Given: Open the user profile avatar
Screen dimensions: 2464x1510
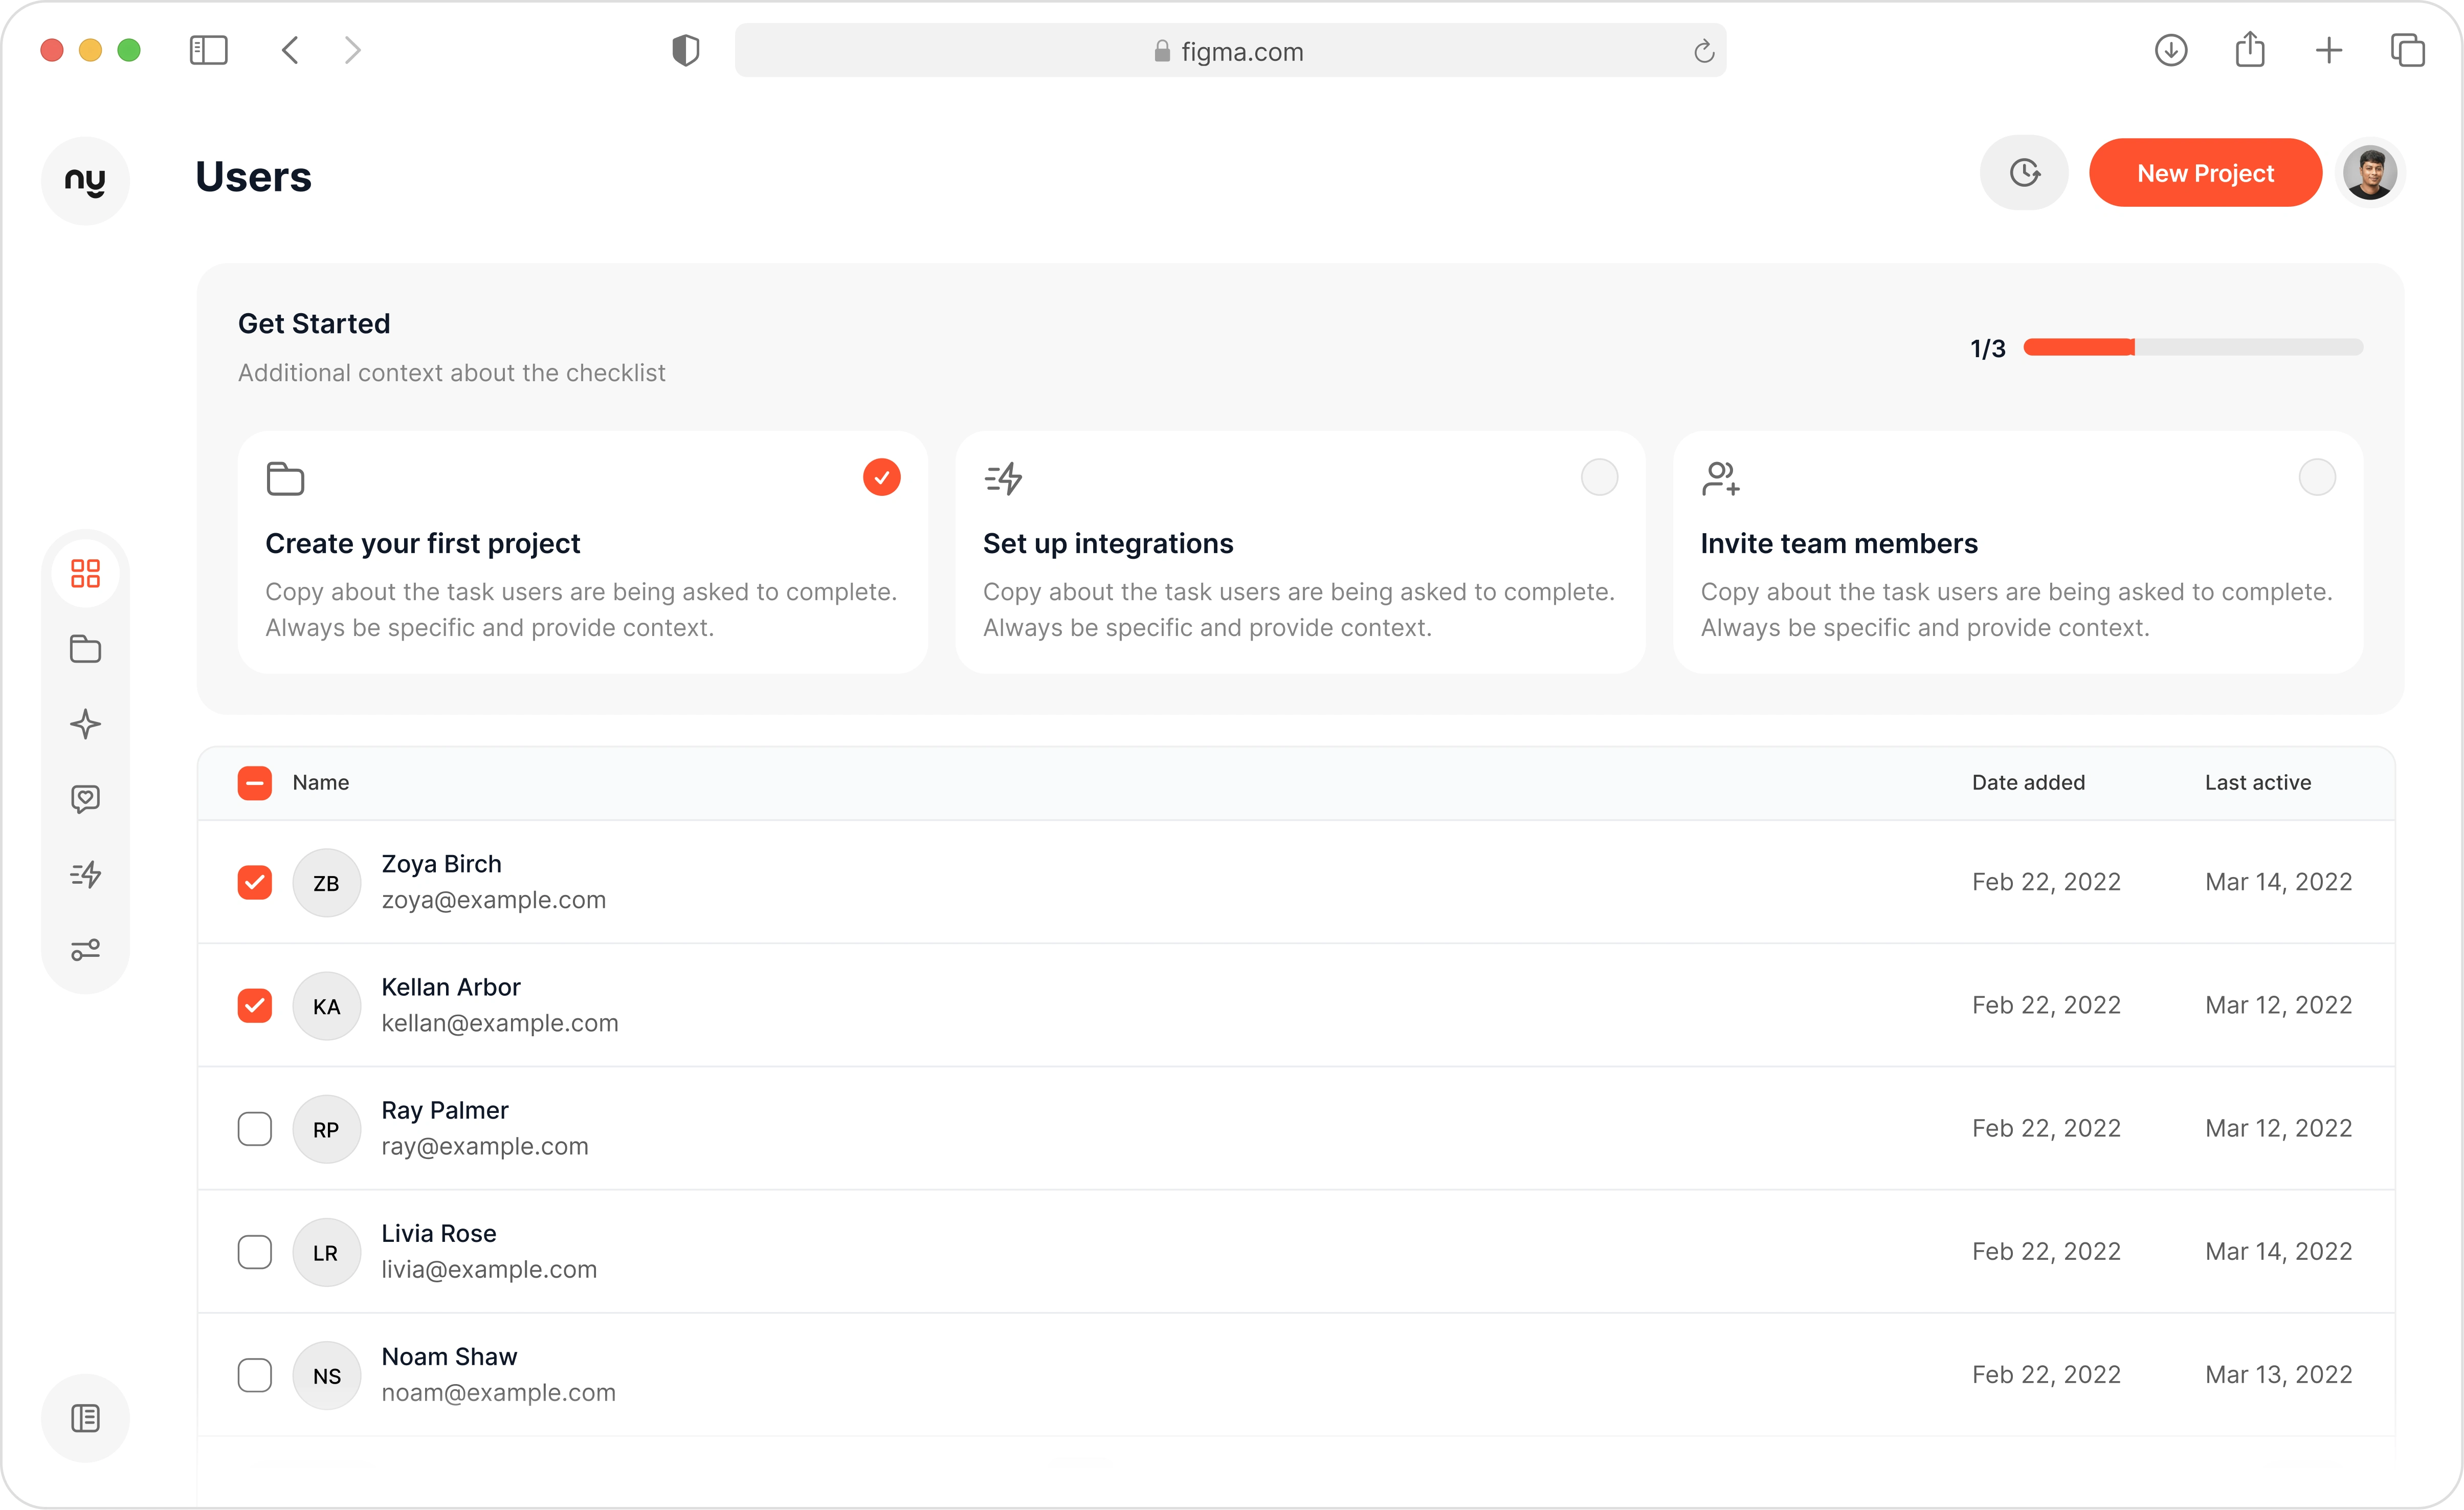Looking at the screenshot, I should [x=2369, y=173].
